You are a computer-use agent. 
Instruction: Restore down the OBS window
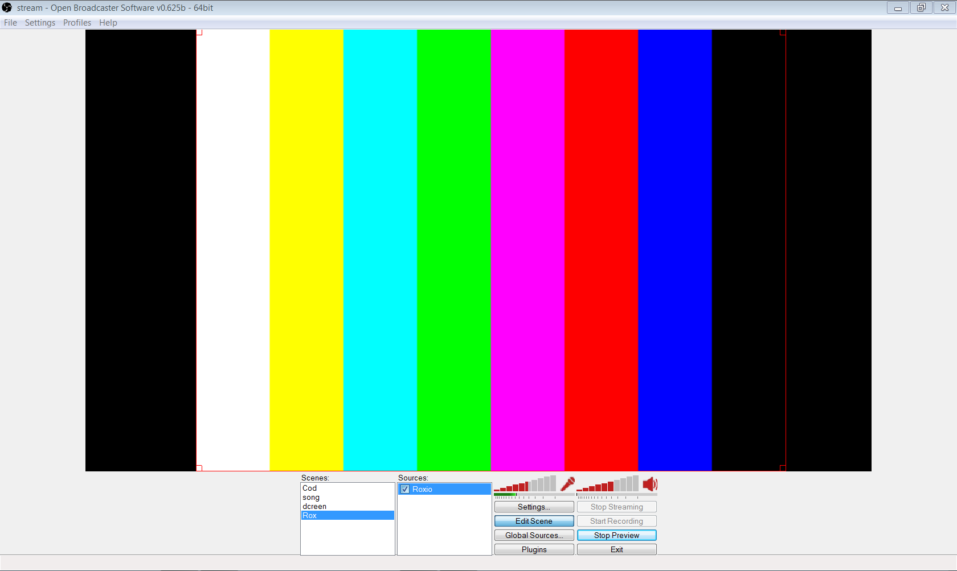pos(921,7)
